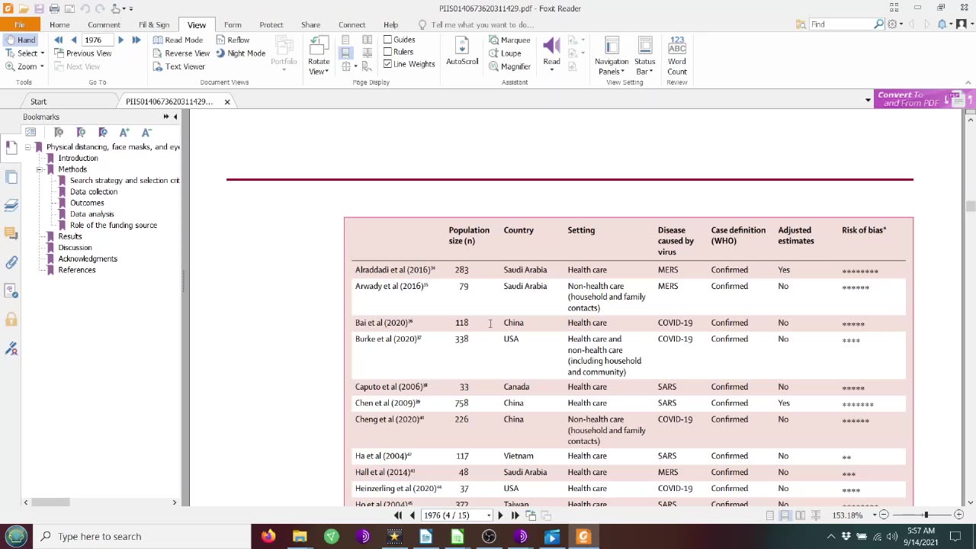This screenshot has height=549, width=976.
Task: Collapse the Bookmarks panel arrow
Action: point(175,117)
